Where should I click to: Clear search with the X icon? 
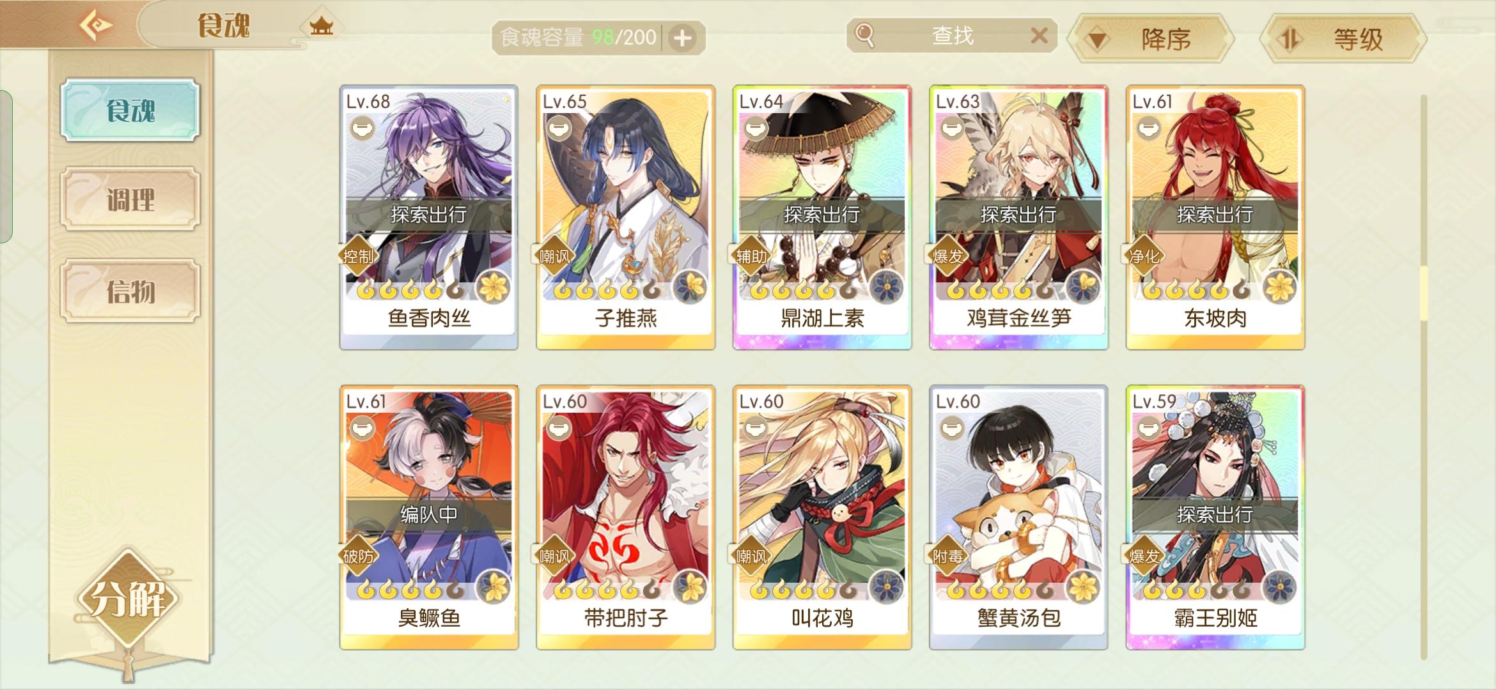click(1040, 36)
